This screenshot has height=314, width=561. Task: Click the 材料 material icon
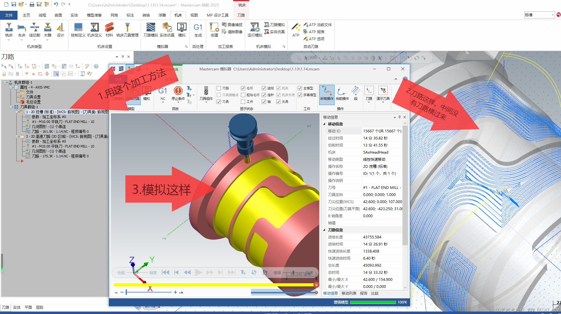click(109, 30)
